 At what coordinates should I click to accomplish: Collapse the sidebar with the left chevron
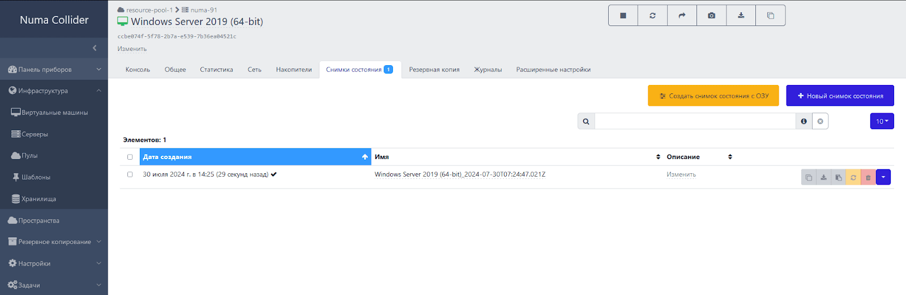click(x=95, y=48)
